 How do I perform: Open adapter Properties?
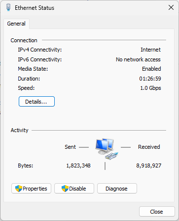[x=31, y=189]
